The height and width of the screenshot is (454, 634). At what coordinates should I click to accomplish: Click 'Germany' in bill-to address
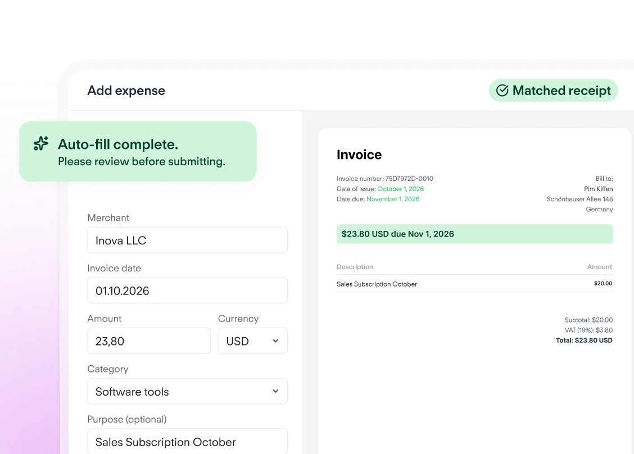tap(600, 210)
